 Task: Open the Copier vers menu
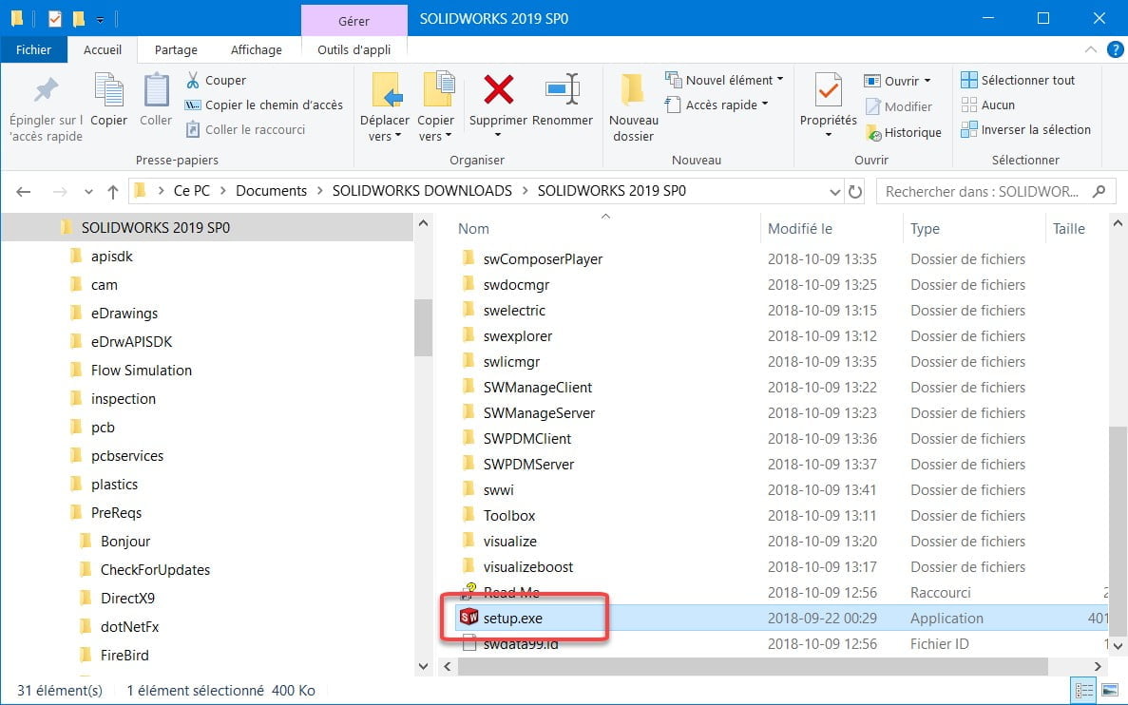pos(436,106)
